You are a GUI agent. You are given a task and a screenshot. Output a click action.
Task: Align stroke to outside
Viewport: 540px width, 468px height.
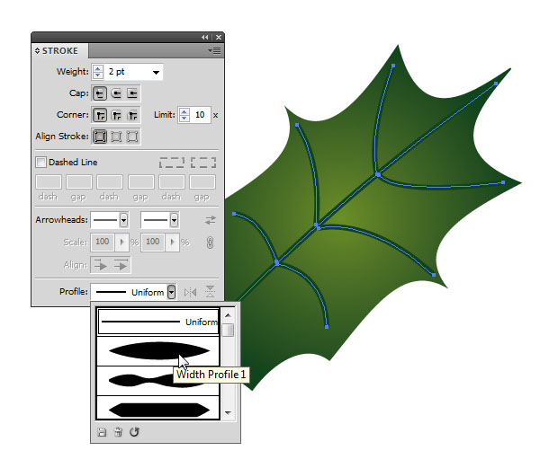click(x=132, y=137)
